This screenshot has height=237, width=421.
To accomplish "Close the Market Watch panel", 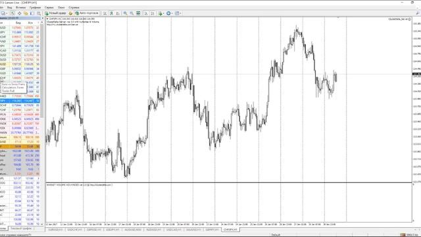I will click(x=42, y=18).
